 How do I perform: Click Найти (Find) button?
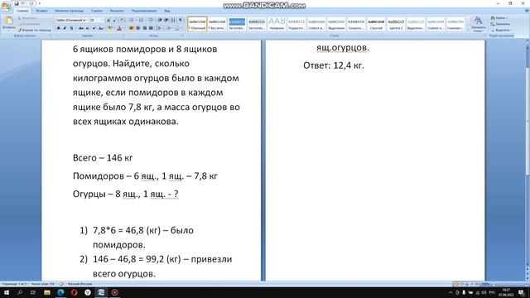[x=500, y=18]
